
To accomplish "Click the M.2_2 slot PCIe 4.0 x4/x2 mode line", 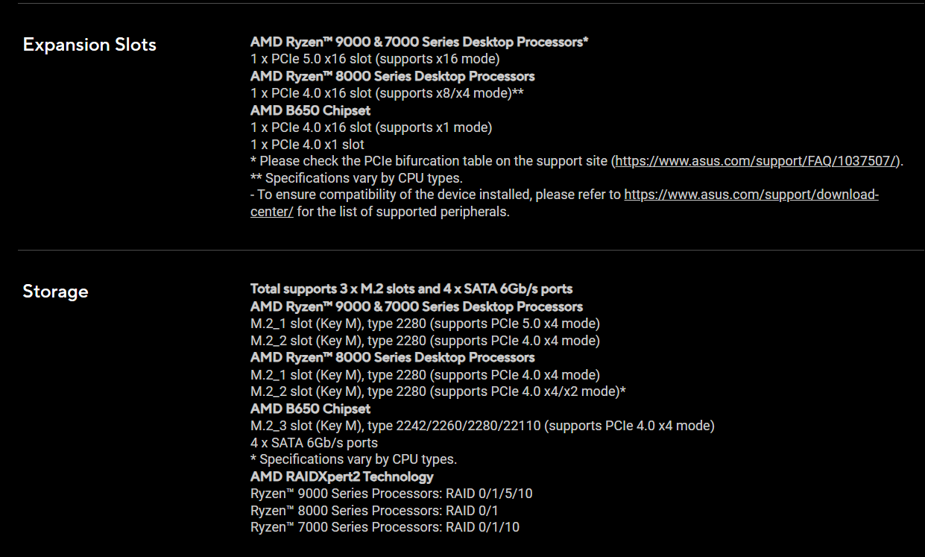I will [438, 391].
